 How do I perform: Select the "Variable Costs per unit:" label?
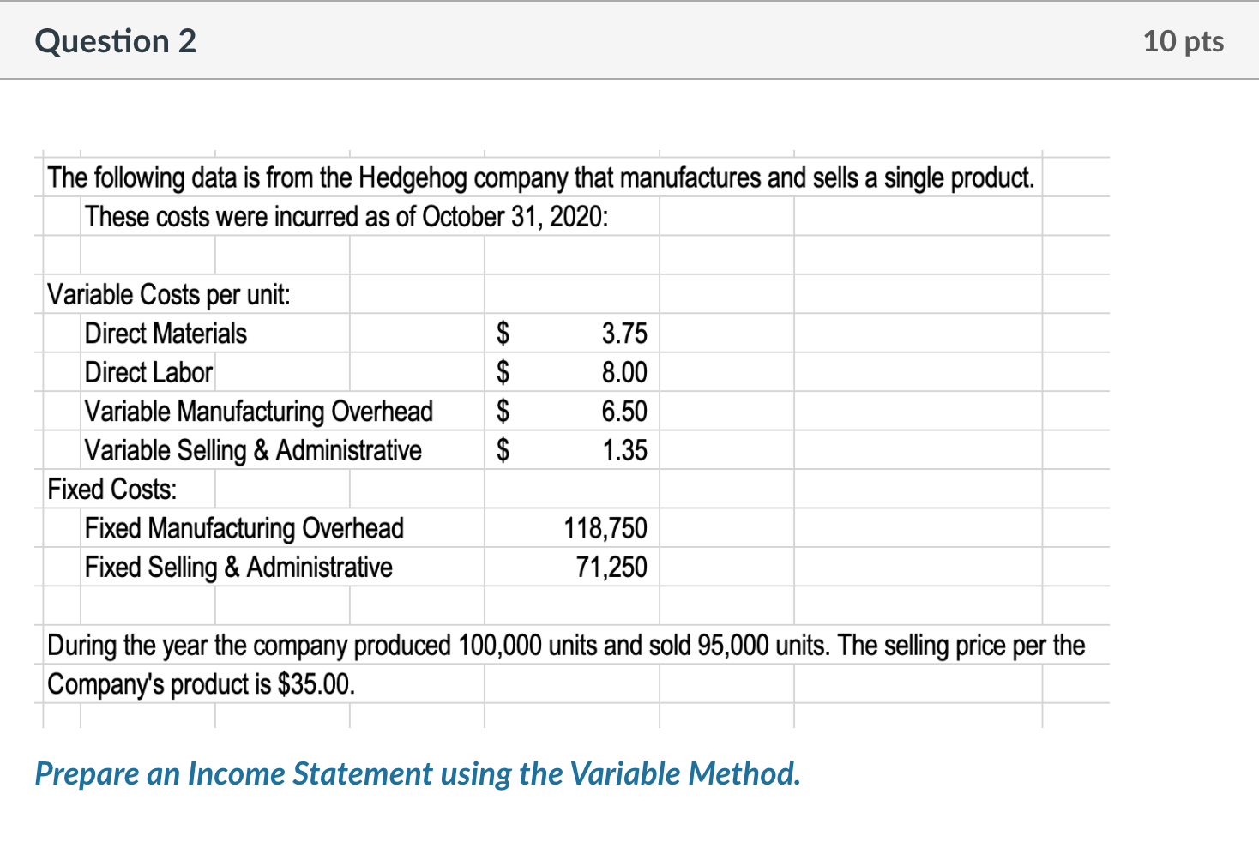(169, 294)
